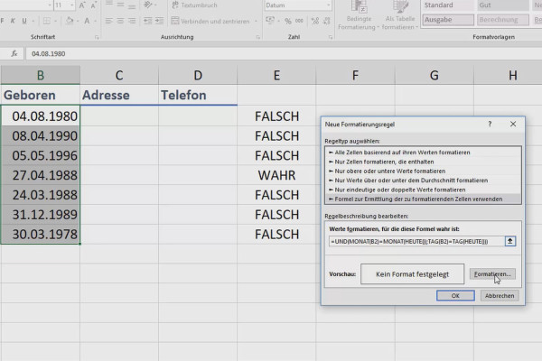This screenshot has height=361, width=542.
Task: Click into the rule formula input field
Action: [416, 241]
